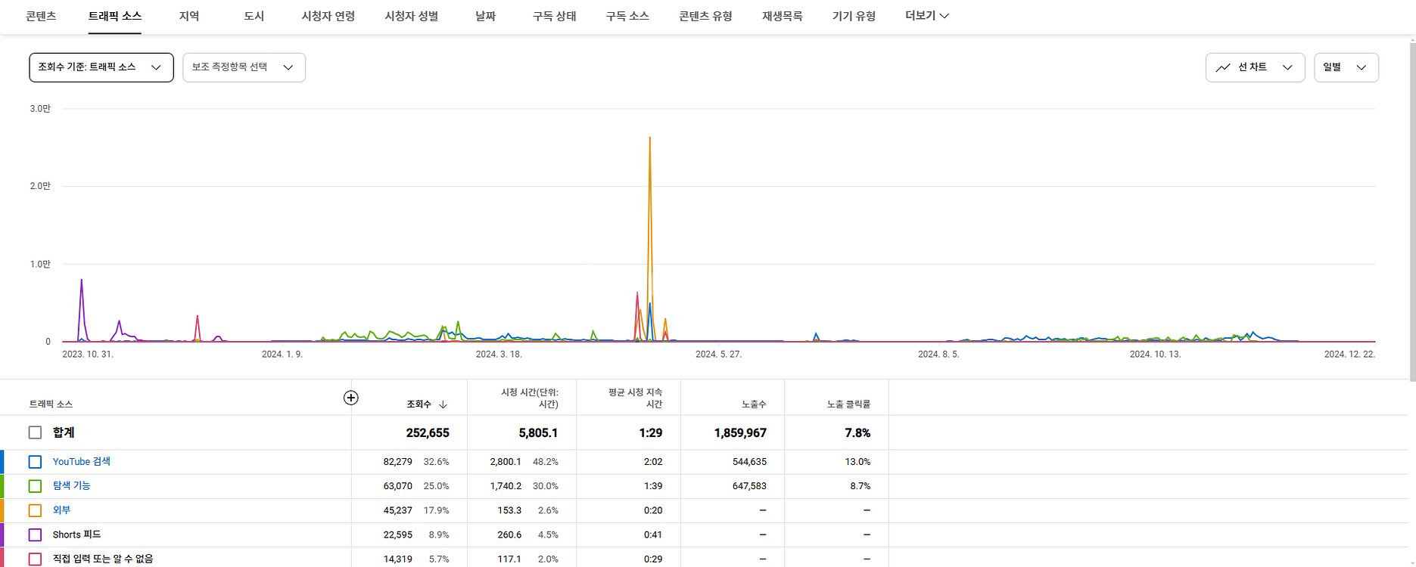Click the 3.0만 y-axis label
This screenshot has height=567, width=1416.
pyautogui.click(x=40, y=109)
